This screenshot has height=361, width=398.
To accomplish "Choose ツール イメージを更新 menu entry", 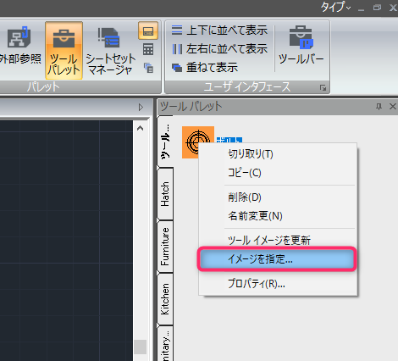I will click(278, 241).
